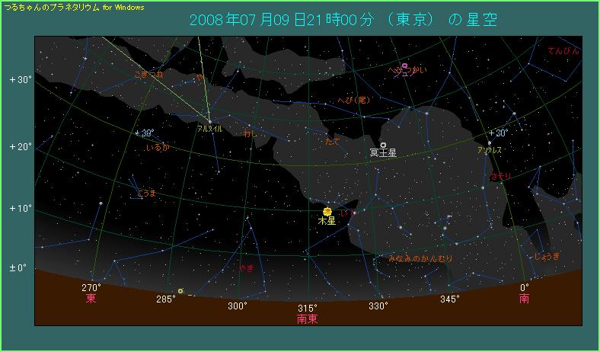600x352 pixels.
Task: Select the Antares (アンタレス) star
Action: (x=490, y=142)
